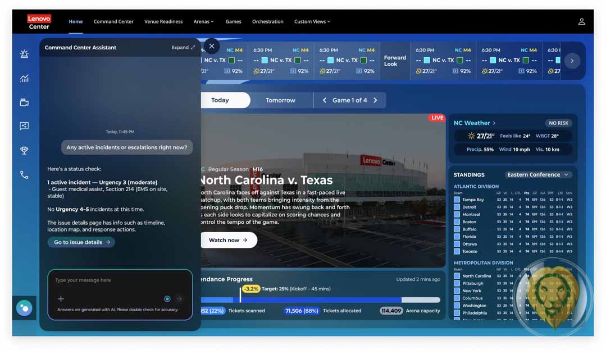Click the voice input circle icon

167,298
